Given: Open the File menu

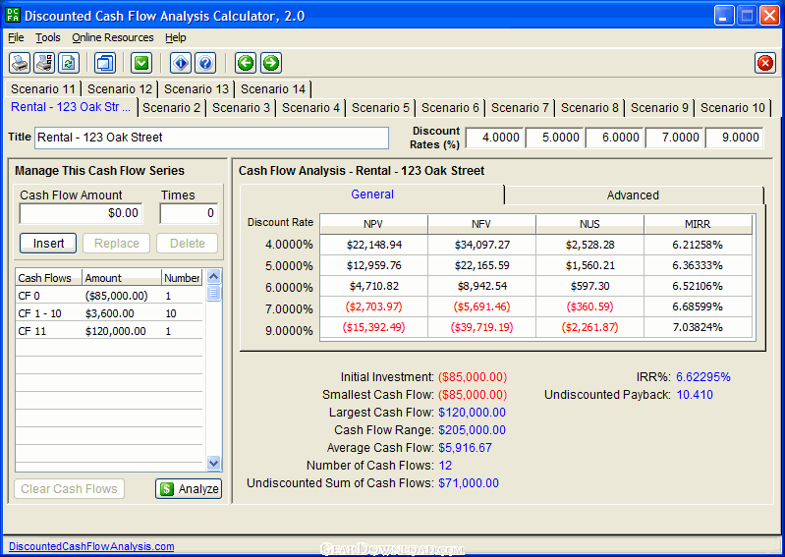Looking at the screenshot, I should point(16,37).
